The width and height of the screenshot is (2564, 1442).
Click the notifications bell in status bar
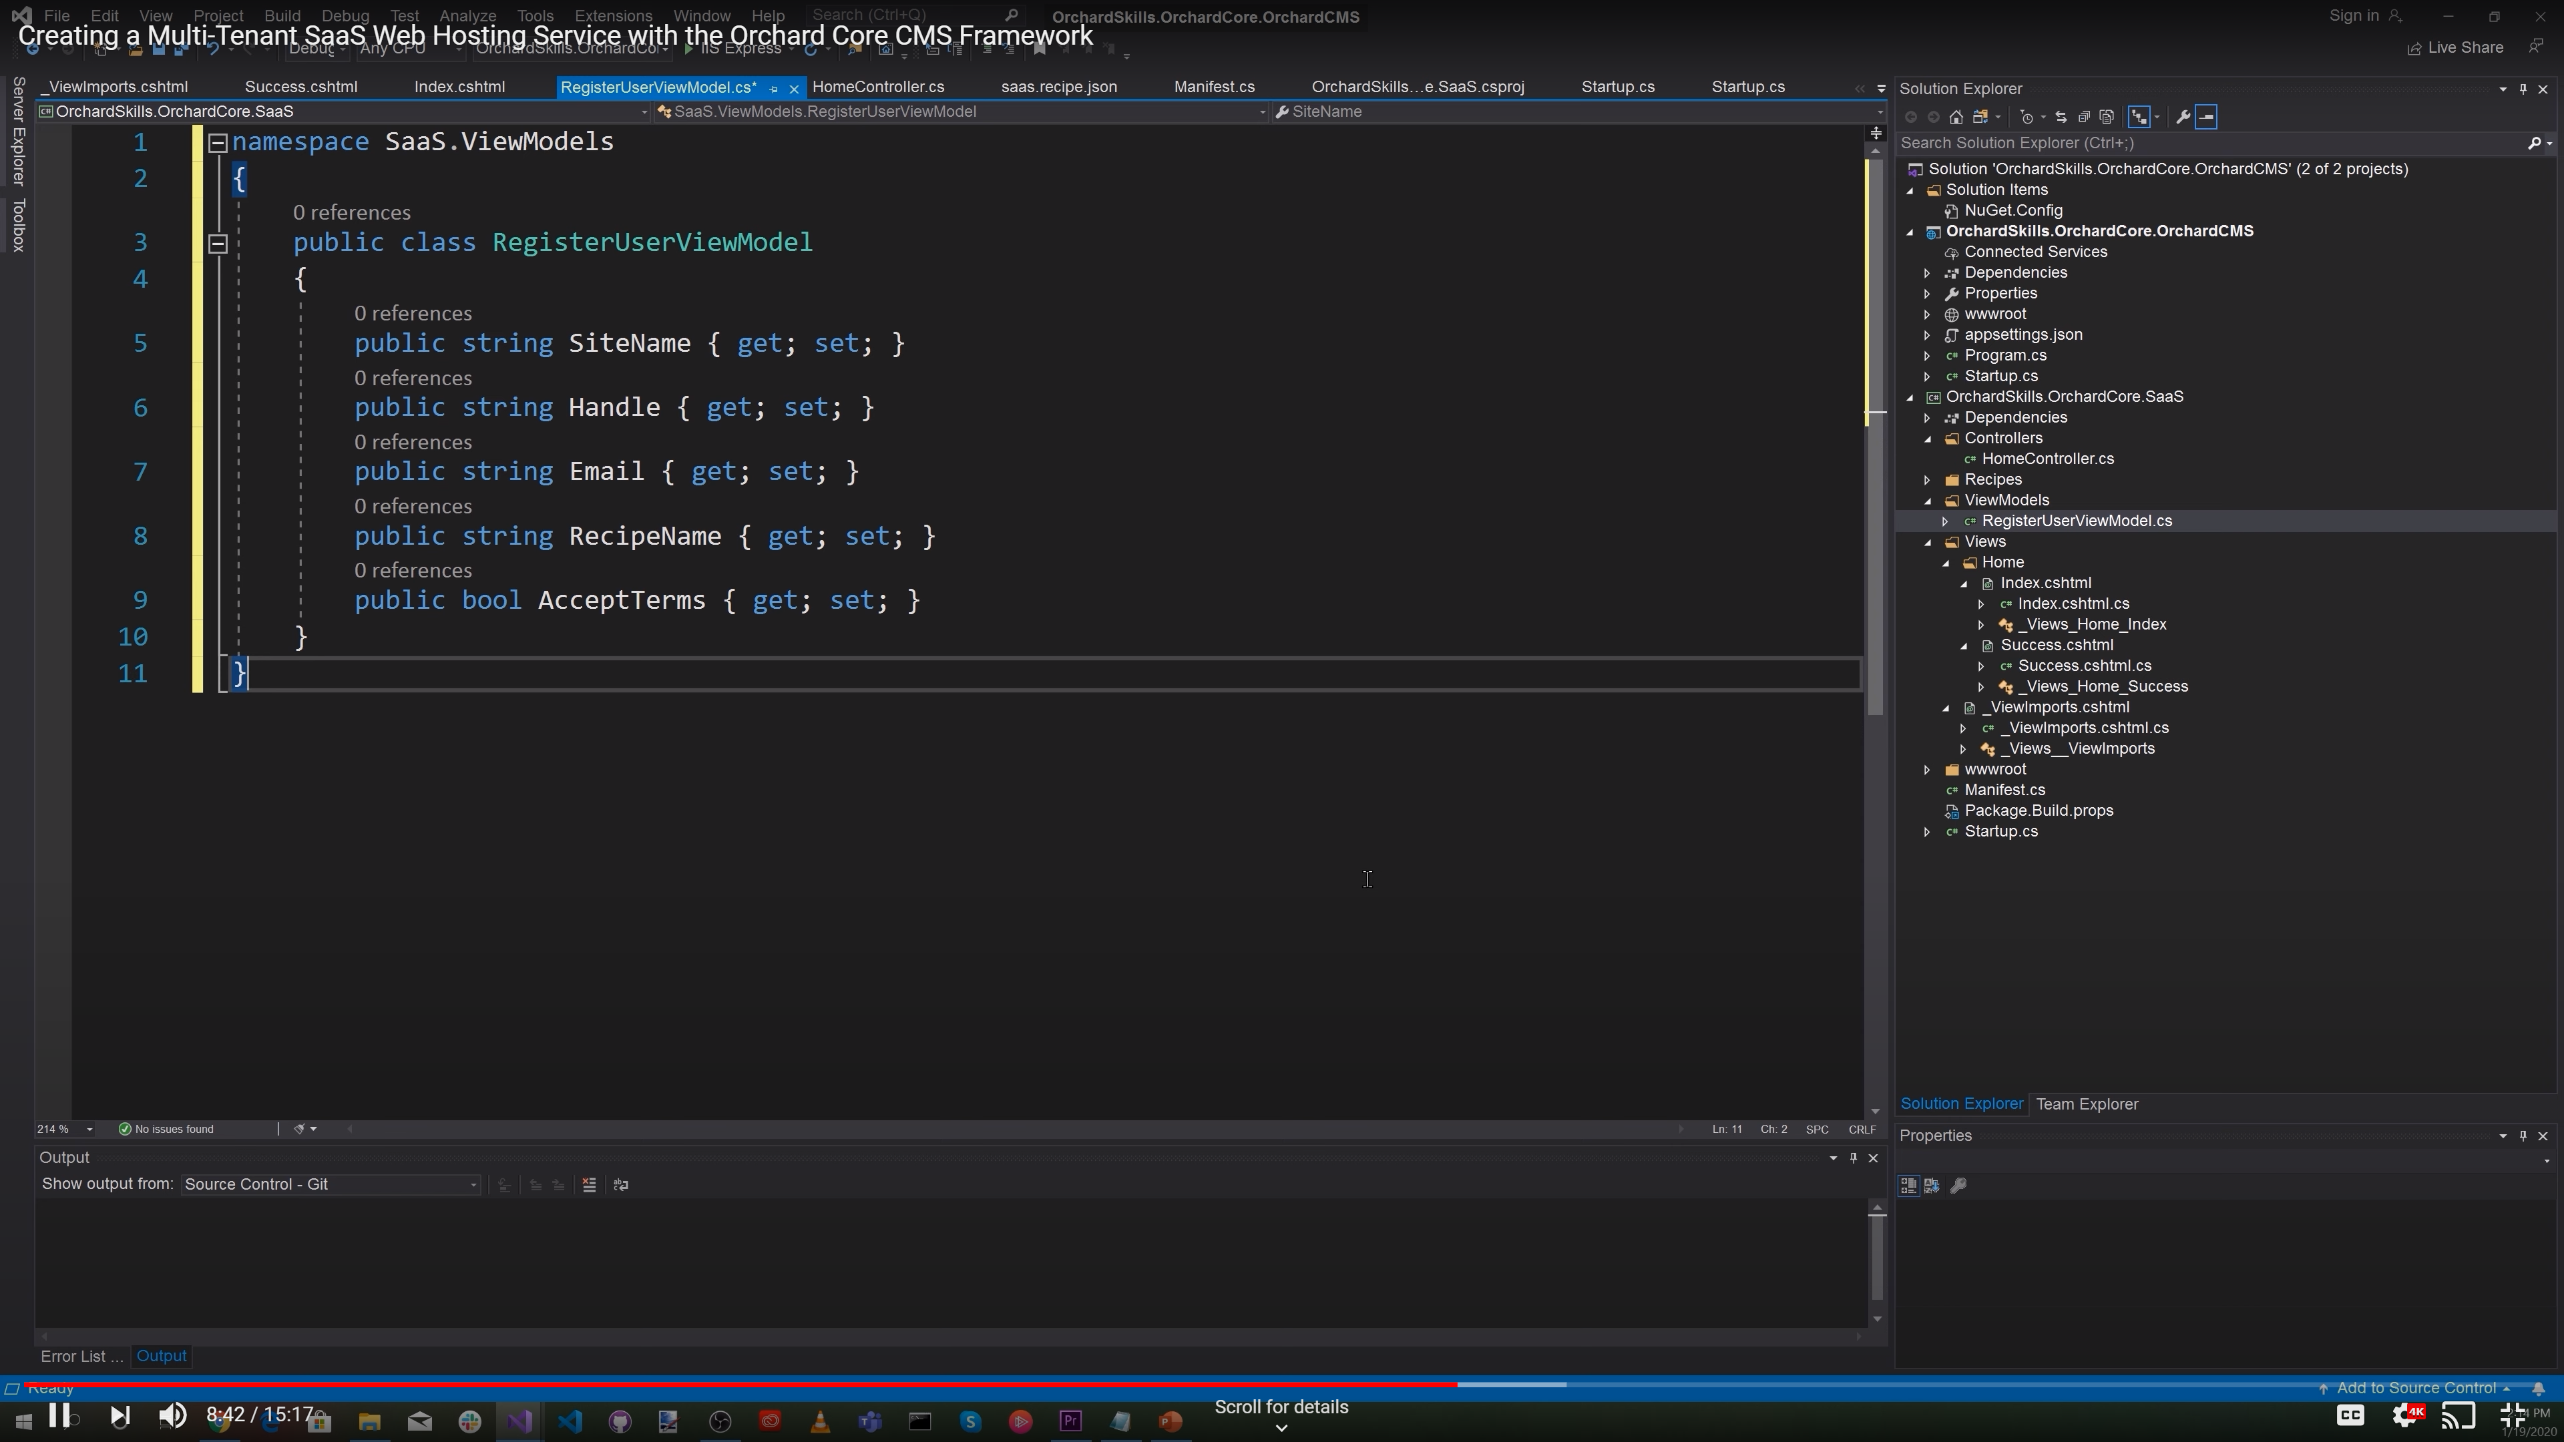click(2538, 1389)
